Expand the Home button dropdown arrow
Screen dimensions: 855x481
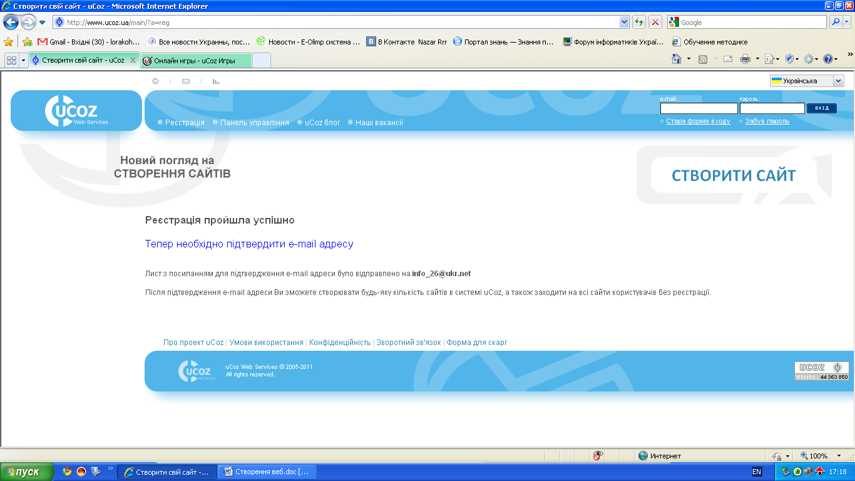tap(689, 59)
